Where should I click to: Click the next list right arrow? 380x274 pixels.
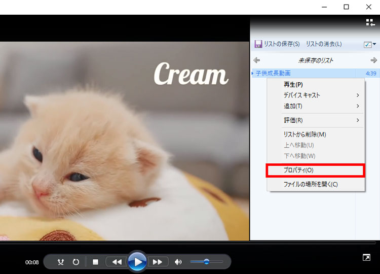click(x=373, y=60)
